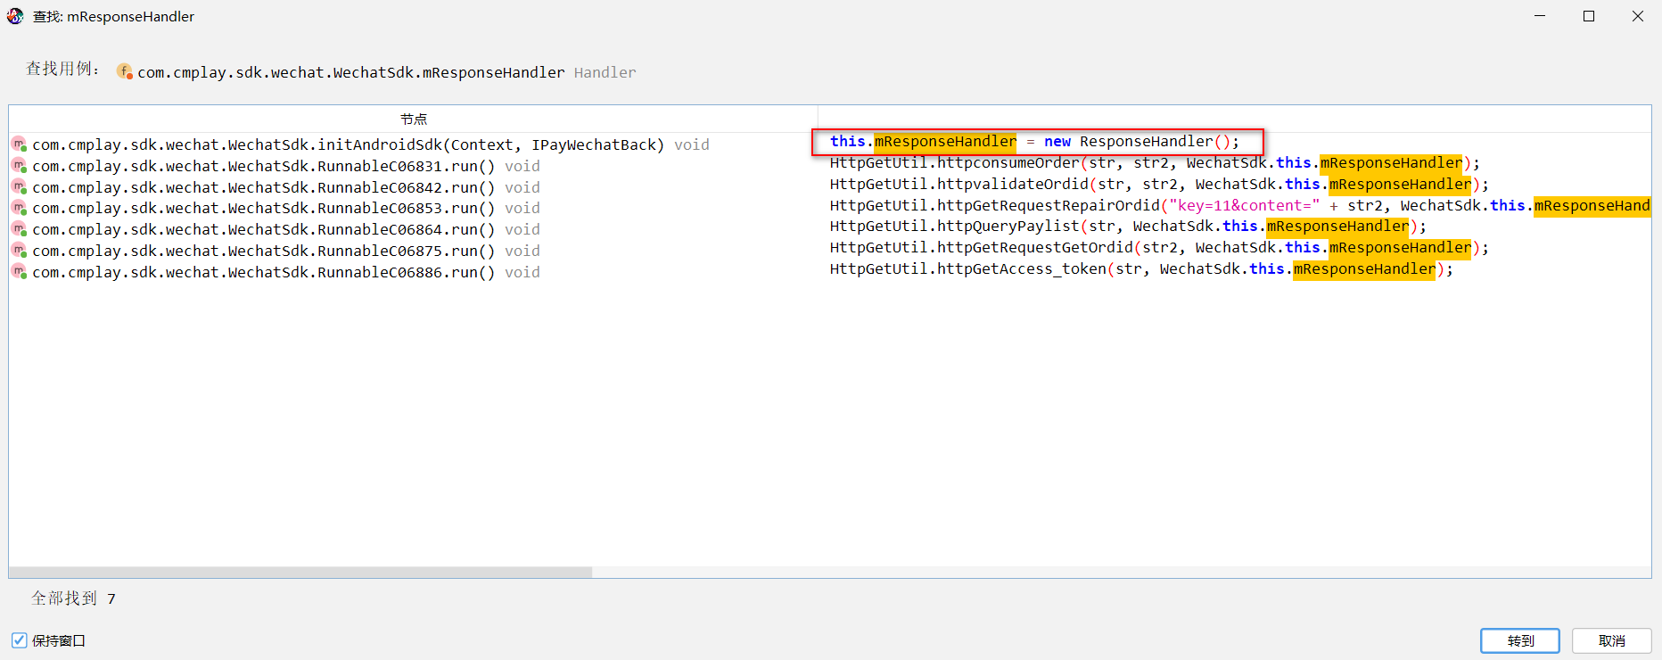The height and width of the screenshot is (660, 1662).
Task: Click the method icon beside RunnableC06886.run()
Action: pyautogui.click(x=19, y=272)
